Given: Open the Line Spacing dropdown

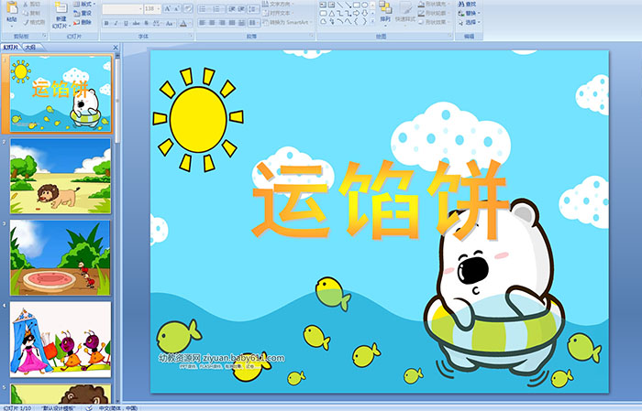Looking at the screenshot, I should click(253, 8).
